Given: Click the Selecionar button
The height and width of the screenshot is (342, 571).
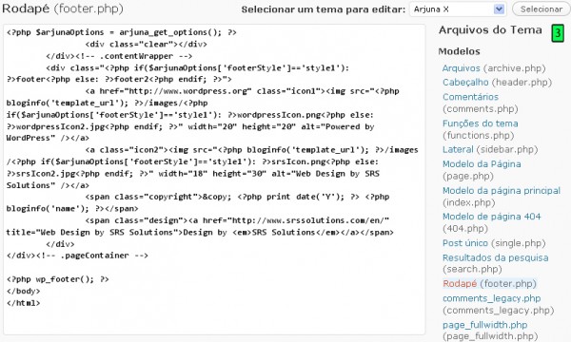Looking at the screenshot, I should tap(541, 9).
